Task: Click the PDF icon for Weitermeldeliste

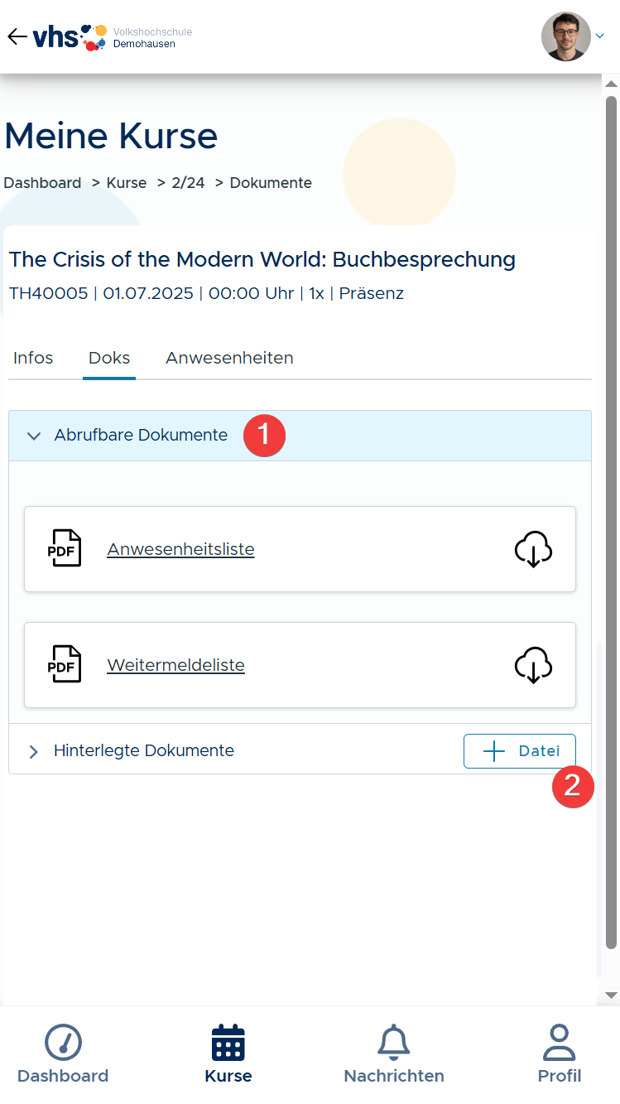Action: click(x=65, y=664)
